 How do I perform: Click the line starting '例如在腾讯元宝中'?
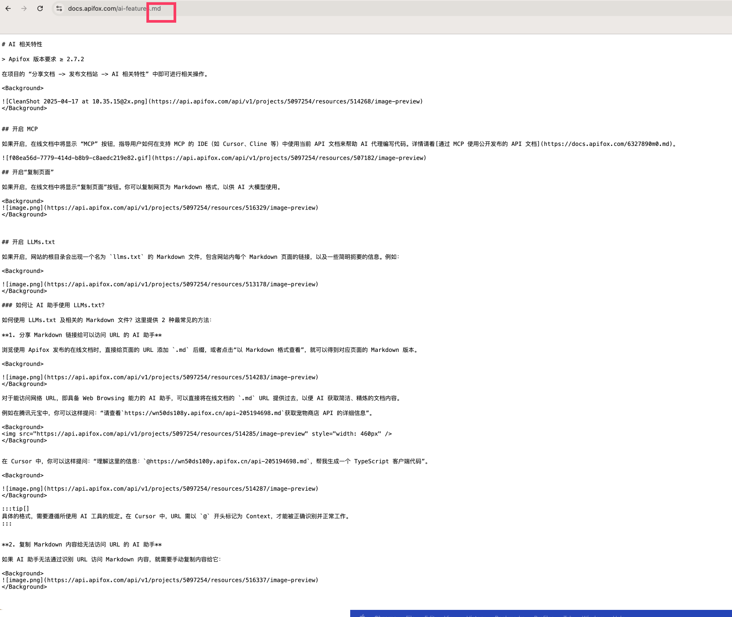[x=188, y=413]
